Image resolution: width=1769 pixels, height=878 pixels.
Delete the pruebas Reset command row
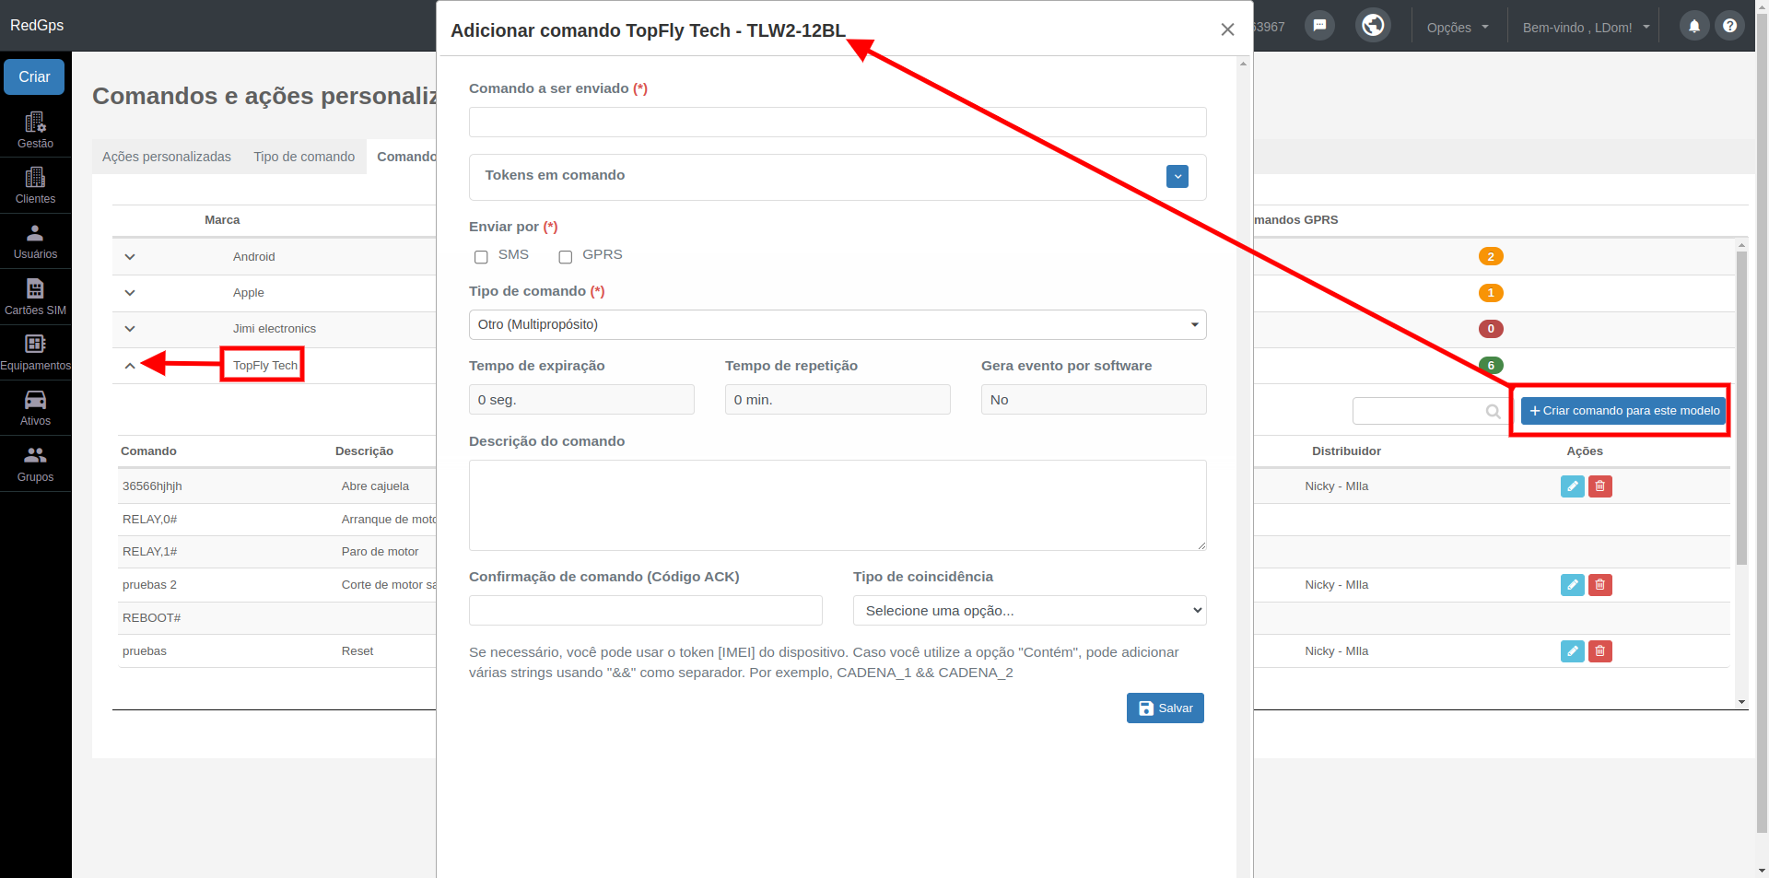[x=1600, y=651]
